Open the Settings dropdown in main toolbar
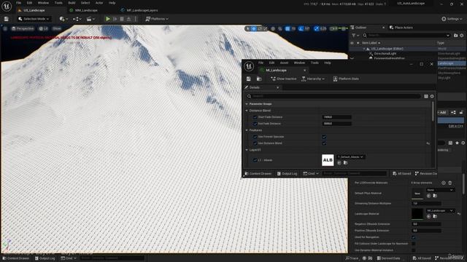The width and height of the screenshot is (467, 262). 452,19
